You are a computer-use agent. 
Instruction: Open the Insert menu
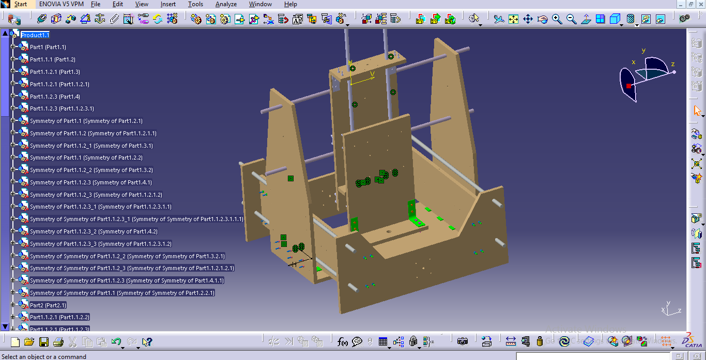(168, 4)
